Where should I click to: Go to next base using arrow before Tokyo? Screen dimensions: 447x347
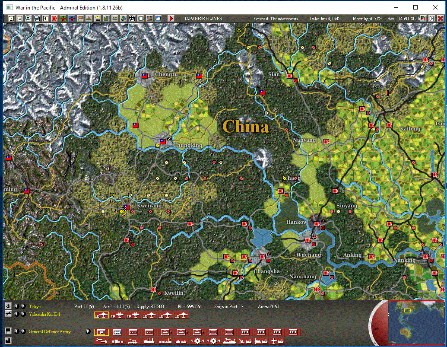coord(23,306)
